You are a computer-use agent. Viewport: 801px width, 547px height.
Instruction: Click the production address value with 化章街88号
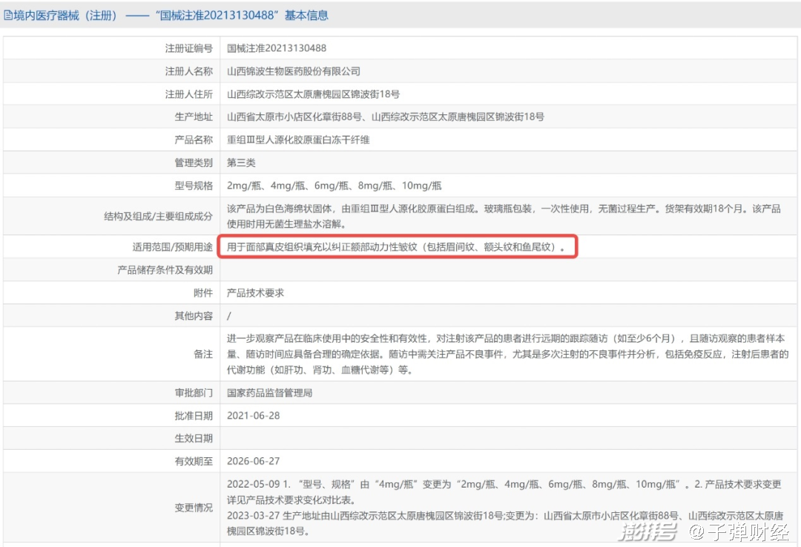click(x=385, y=117)
